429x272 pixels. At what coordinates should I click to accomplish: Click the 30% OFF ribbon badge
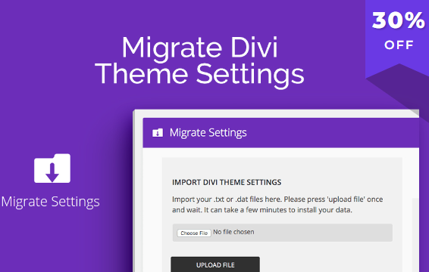(398, 39)
